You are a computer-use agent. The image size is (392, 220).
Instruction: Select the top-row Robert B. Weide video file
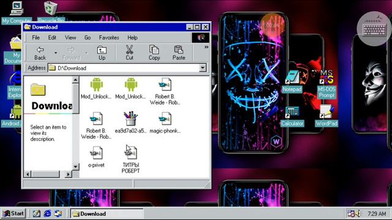click(165, 91)
